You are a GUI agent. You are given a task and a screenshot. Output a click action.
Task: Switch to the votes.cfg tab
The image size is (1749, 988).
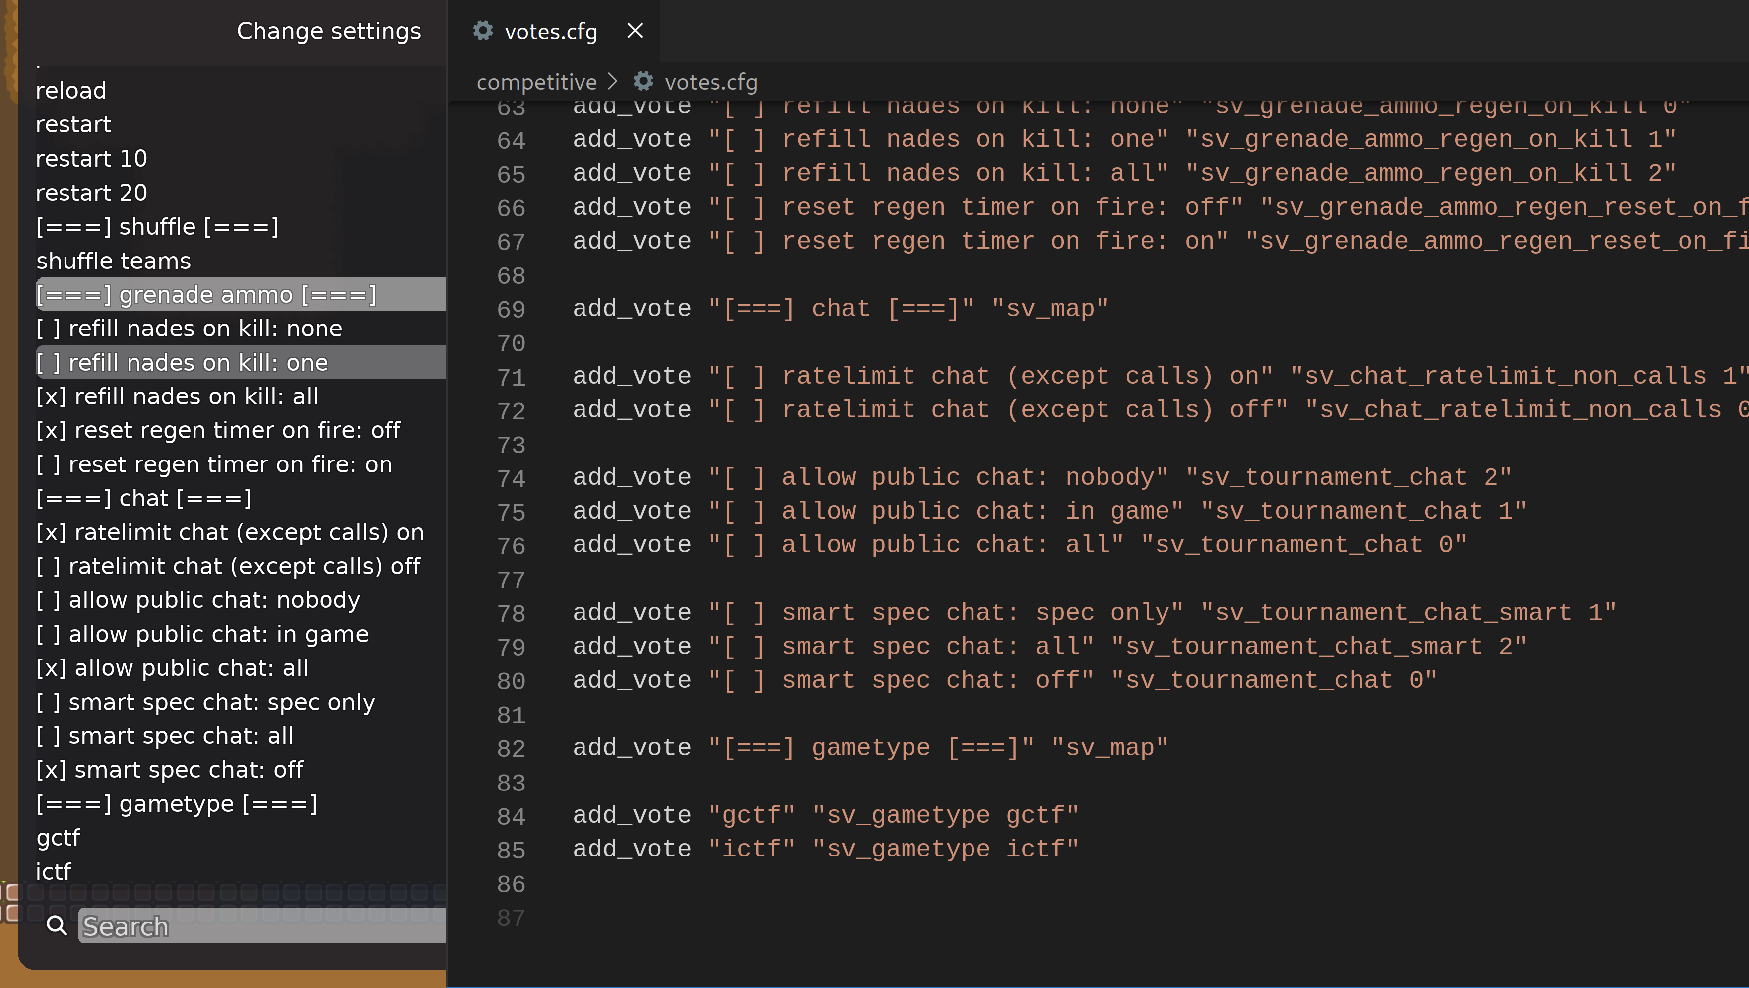point(550,31)
